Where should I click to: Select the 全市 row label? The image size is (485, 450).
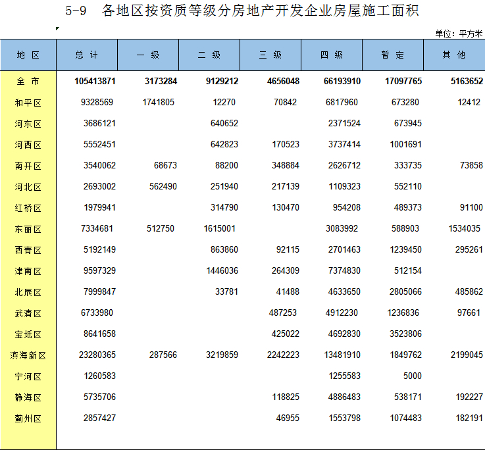[28, 82]
